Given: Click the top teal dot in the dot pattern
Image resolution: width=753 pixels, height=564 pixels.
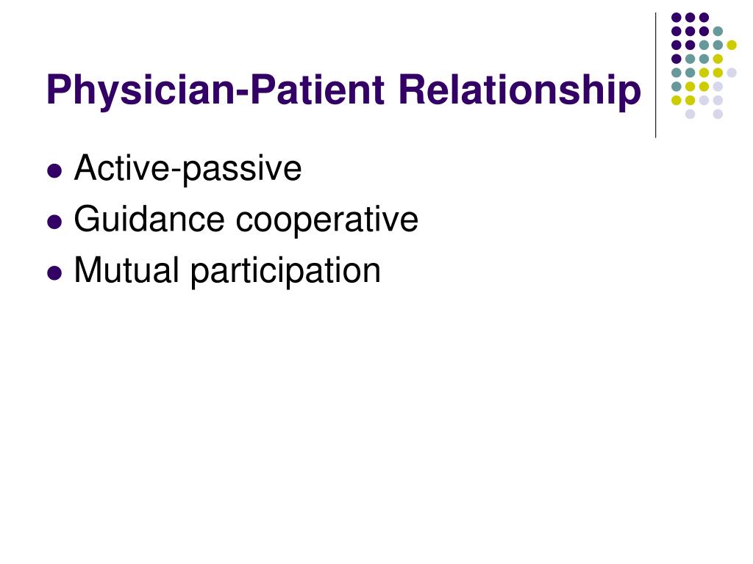Looking at the screenshot, I should tap(718, 32).
